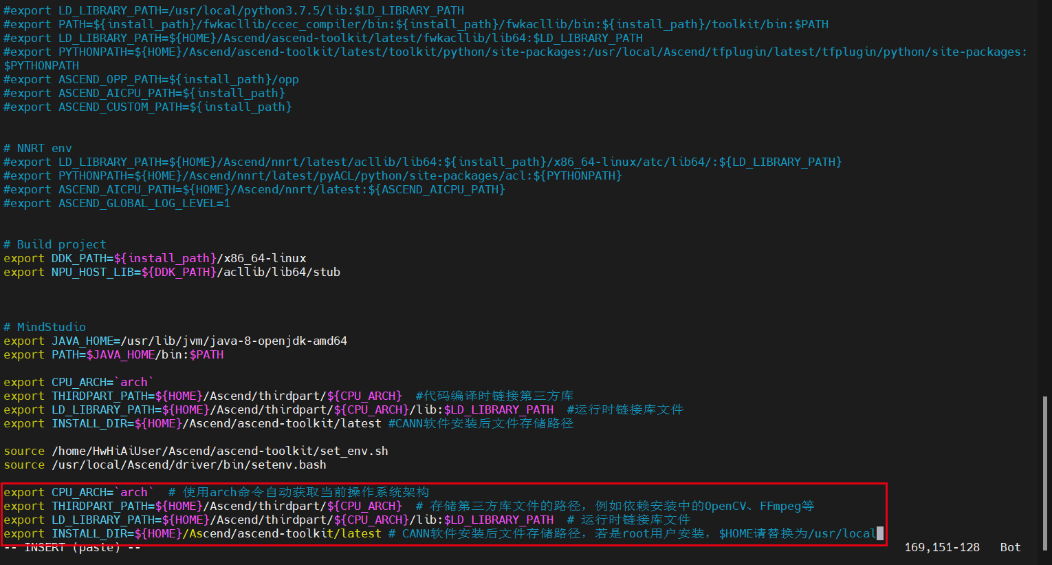Click the '使用arch命令自动获取当前操作系统架构' comment
Viewport: 1052px width, 565px height.
pyautogui.click(x=299, y=492)
